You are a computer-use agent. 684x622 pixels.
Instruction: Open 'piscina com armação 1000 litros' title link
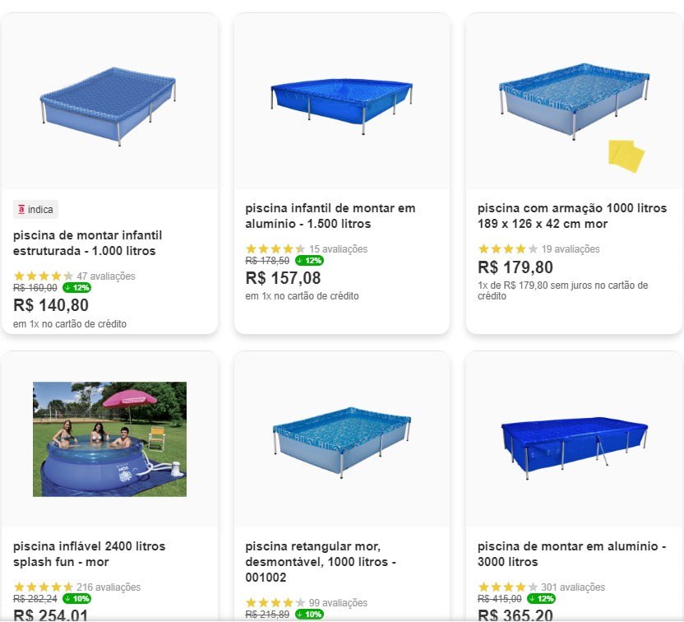click(x=571, y=216)
